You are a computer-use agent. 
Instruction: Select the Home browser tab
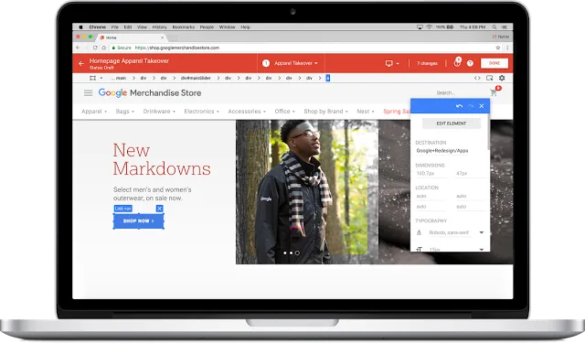click(132, 38)
